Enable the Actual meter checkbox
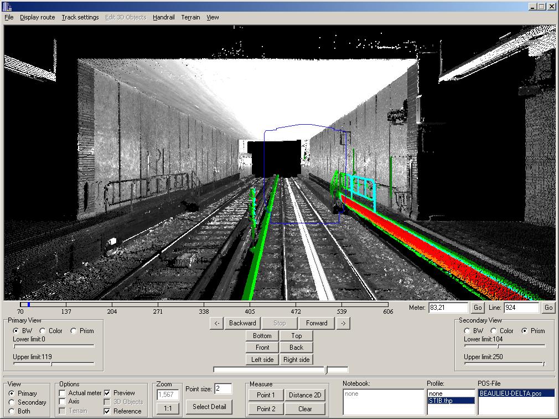 tap(63, 393)
